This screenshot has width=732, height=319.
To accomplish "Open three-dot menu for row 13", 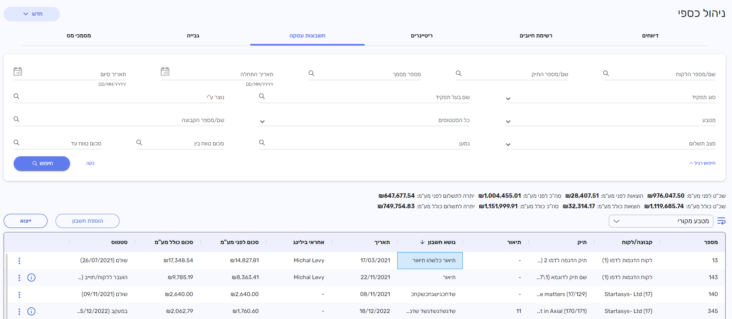I will click(x=19, y=261).
